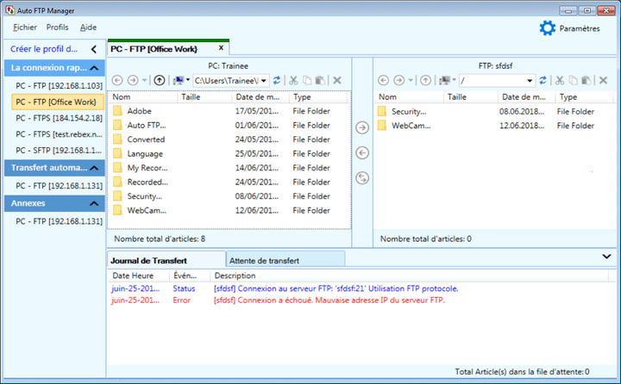621x384 pixels.
Task: Open the Profils menu
Action: pos(58,28)
